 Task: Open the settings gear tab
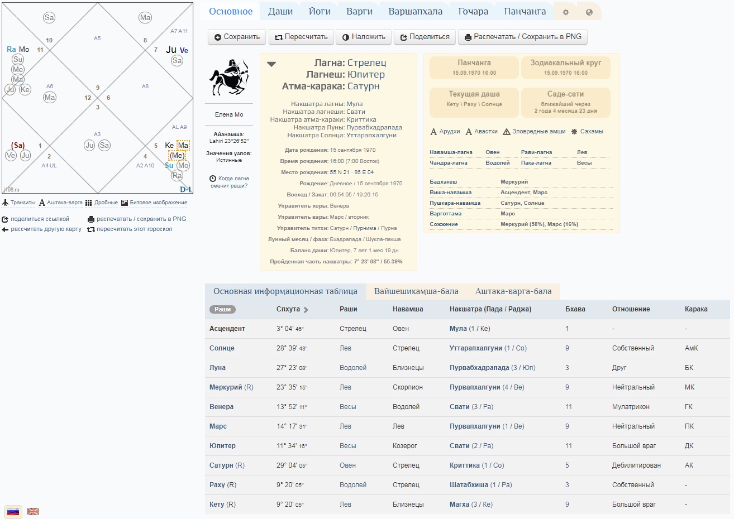click(565, 12)
